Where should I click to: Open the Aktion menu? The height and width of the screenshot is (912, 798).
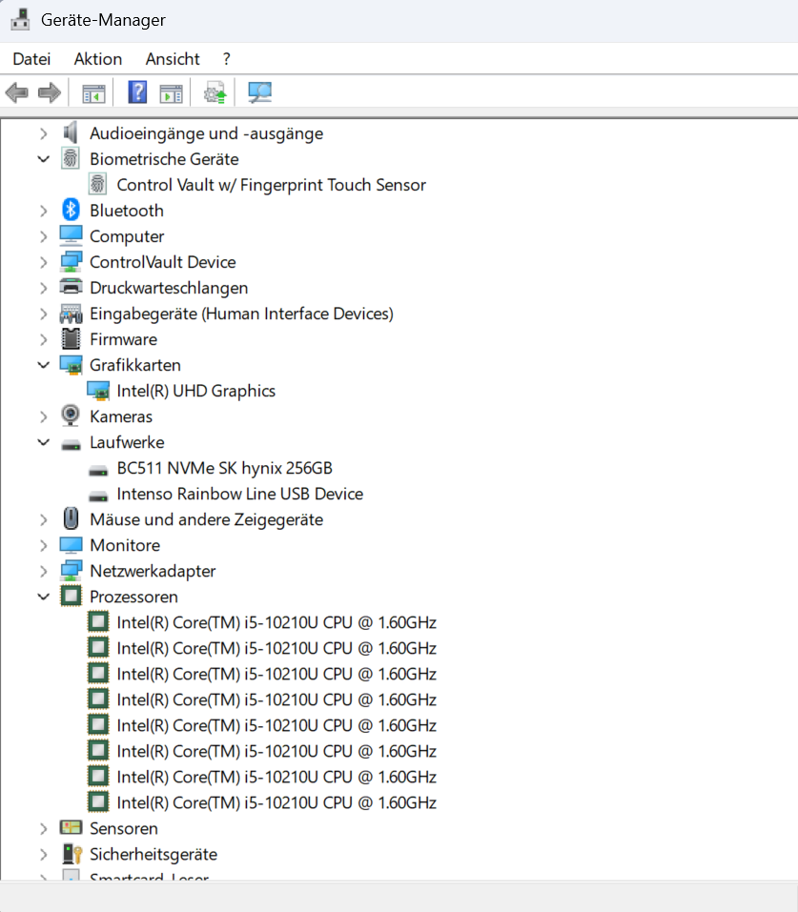pyautogui.click(x=98, y=59)
